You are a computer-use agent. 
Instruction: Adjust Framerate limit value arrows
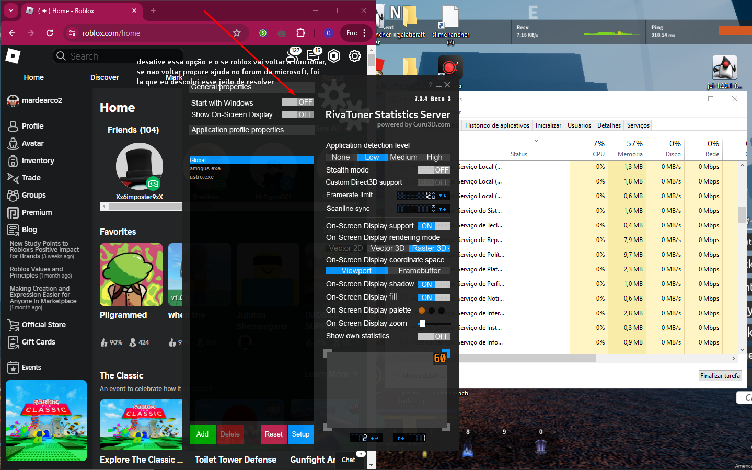point(443,196)
